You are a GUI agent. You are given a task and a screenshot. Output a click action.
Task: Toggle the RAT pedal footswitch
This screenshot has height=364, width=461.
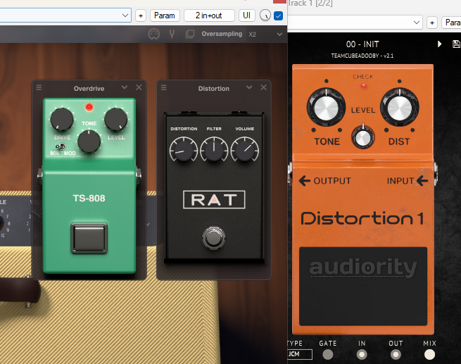click(214, 238)
